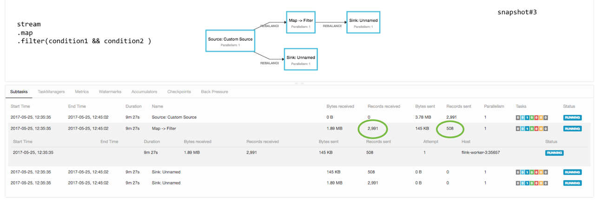
Task: Expand Sink: Unnamed row with 145 KB received
Action: (x=166, y=172)
